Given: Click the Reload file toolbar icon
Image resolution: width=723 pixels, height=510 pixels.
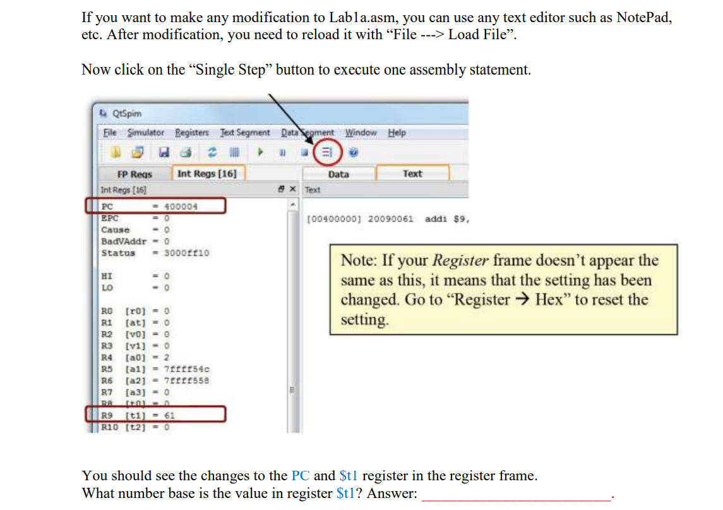Looking at the screenshot, I should click(x=114, y=152).
